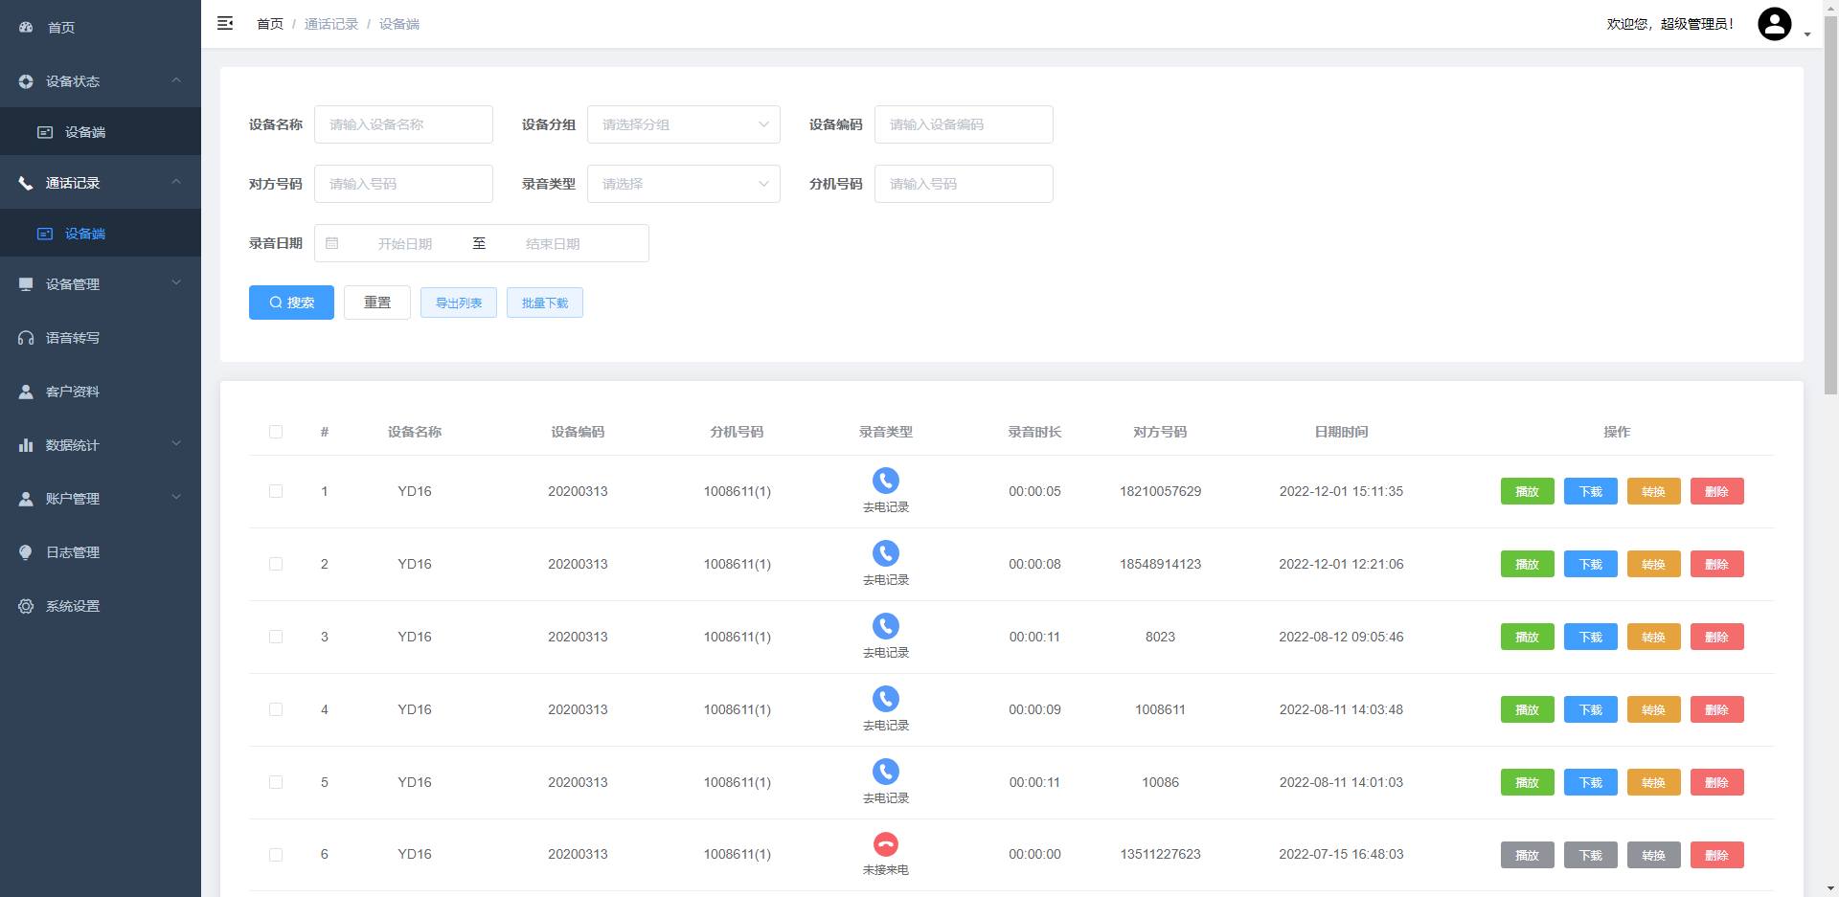Click the lightbulb icon for 日志管理
This screenshot has width=1839, height=897.
click(26, 552)
